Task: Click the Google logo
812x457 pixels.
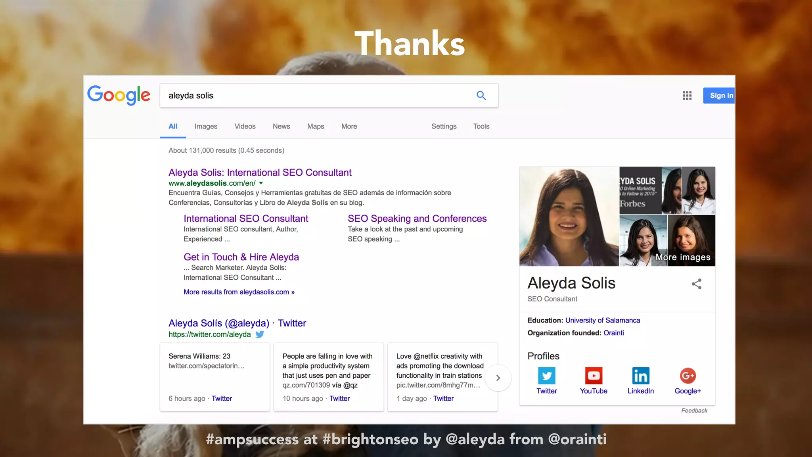Action: tap(119, 96)
